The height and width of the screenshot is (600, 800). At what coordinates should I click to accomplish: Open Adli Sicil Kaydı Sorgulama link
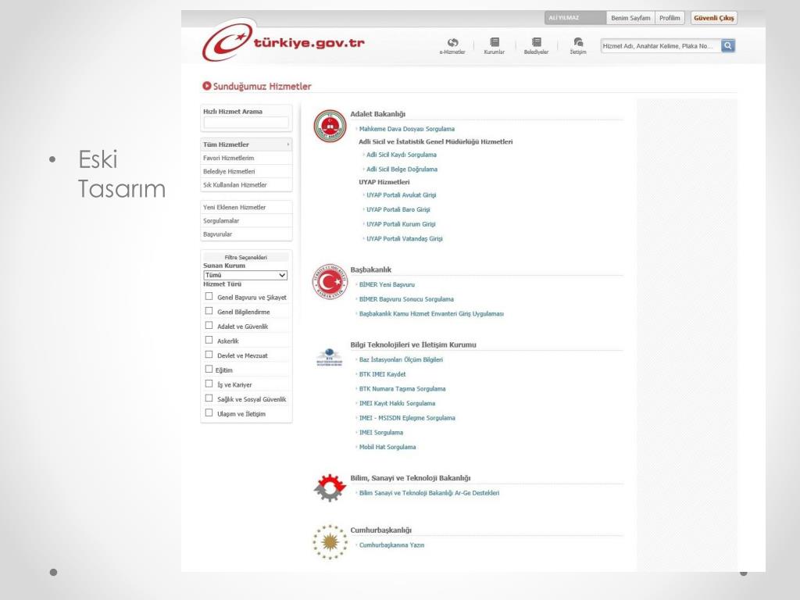pyautogui.click(x=402, y=155)
